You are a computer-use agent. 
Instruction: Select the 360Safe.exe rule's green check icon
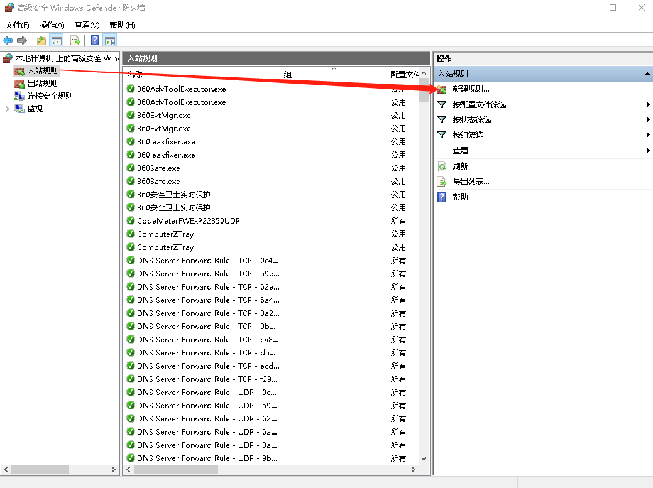tap(131, 168)
